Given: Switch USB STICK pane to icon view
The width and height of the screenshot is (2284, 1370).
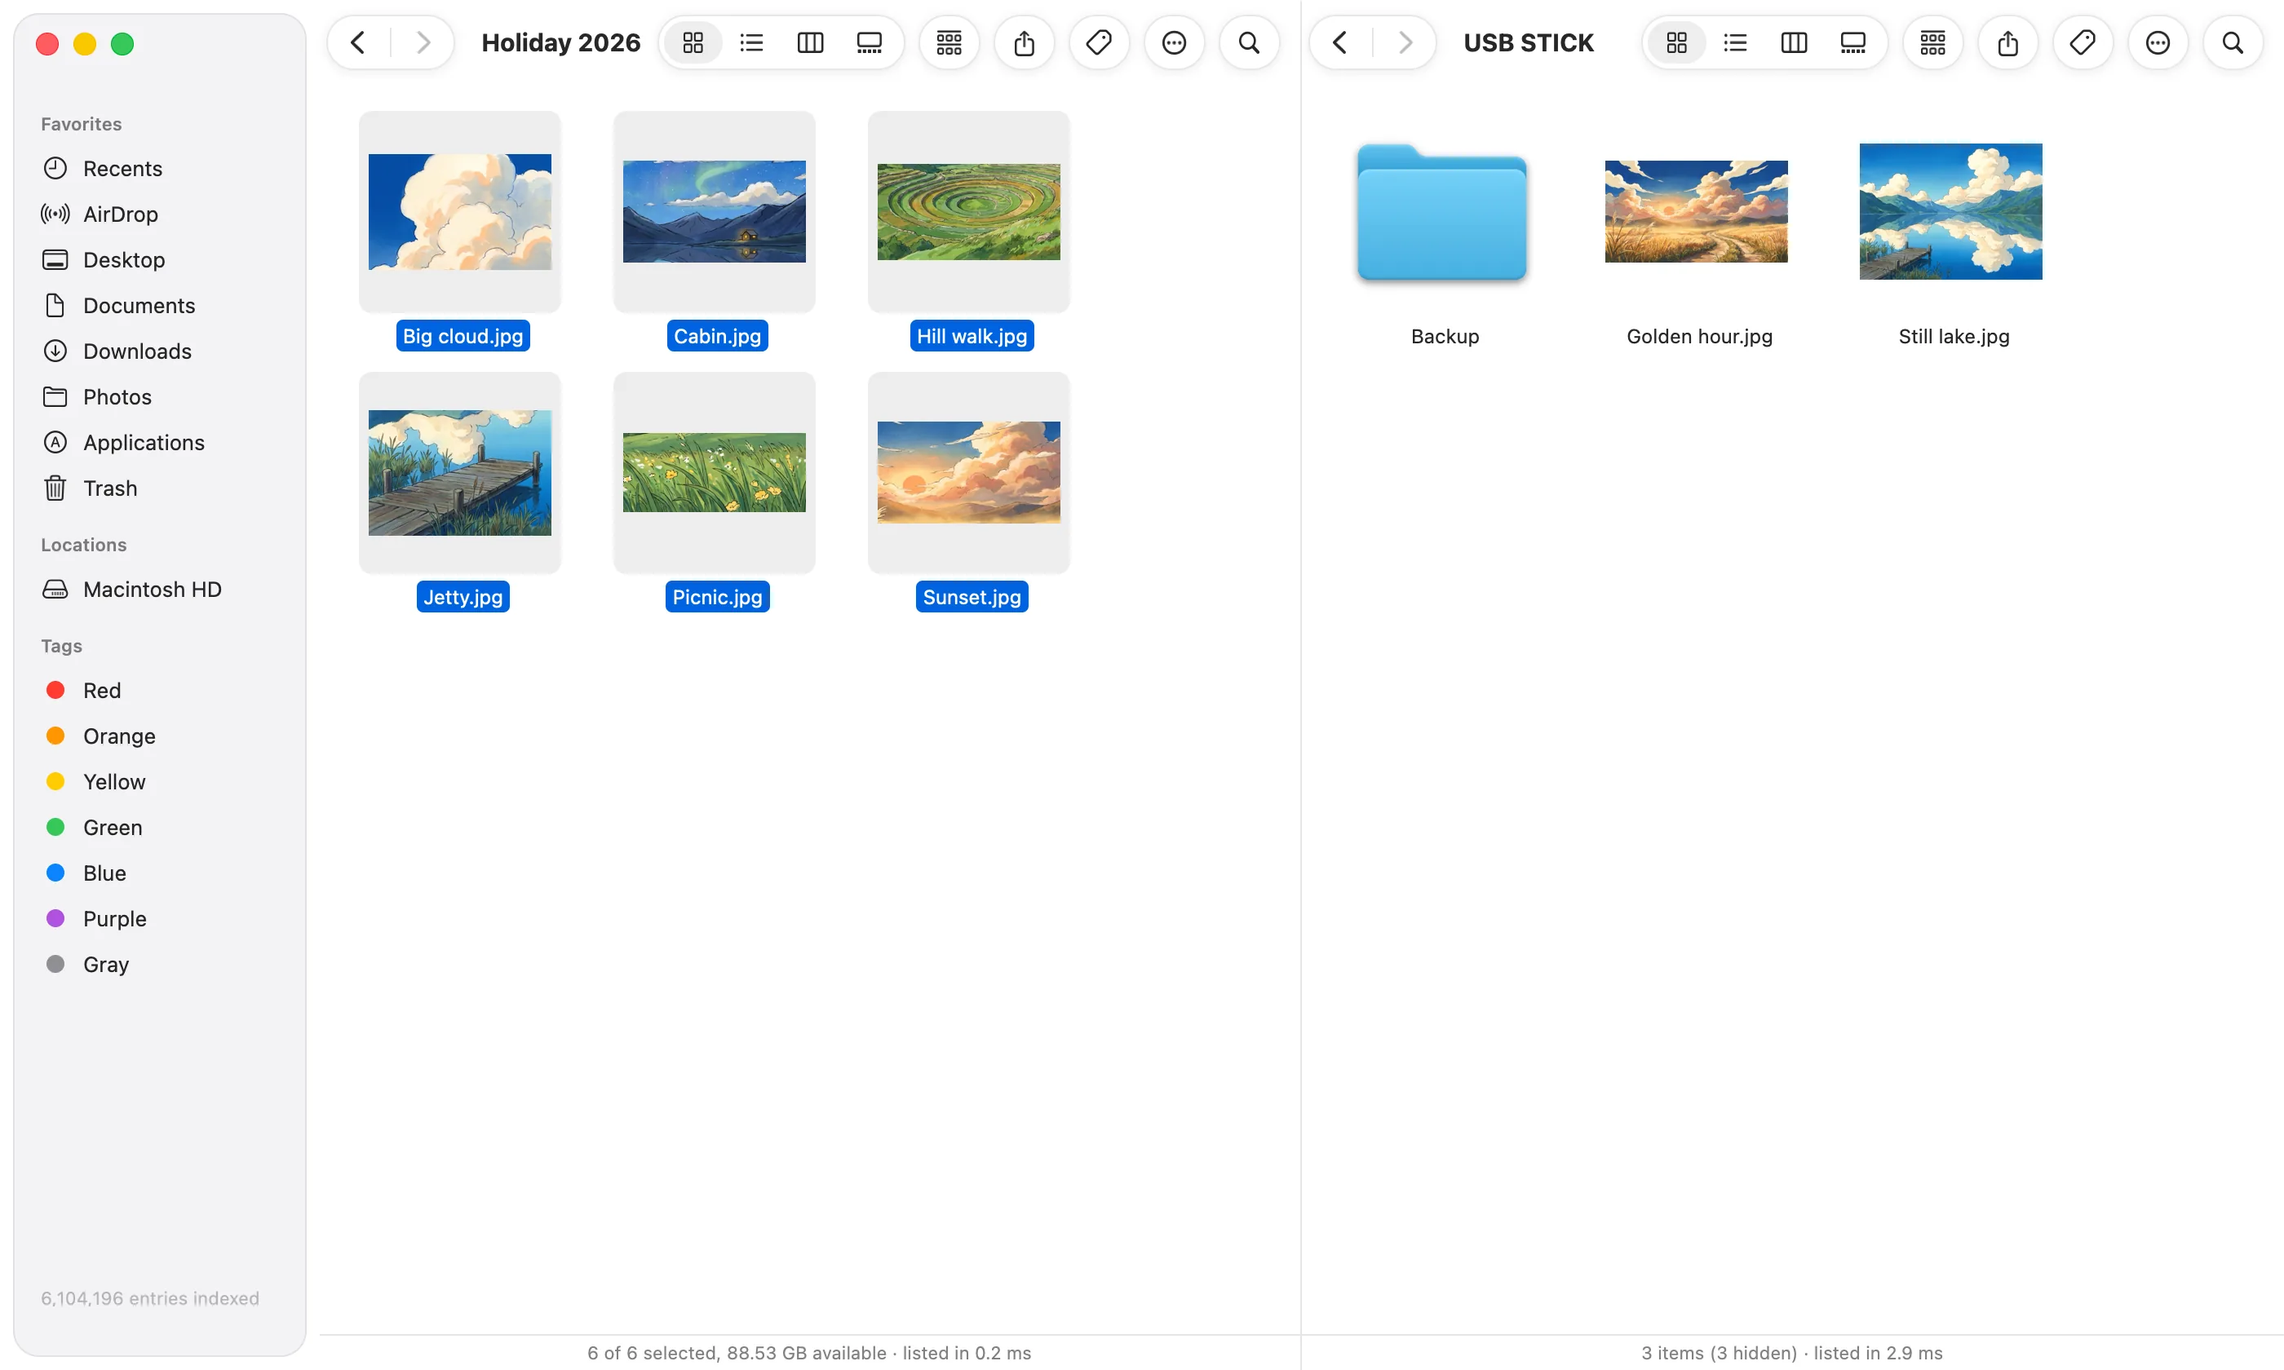Looking at the screenshot, I should pyautogui.click(x=1676, y=42).
